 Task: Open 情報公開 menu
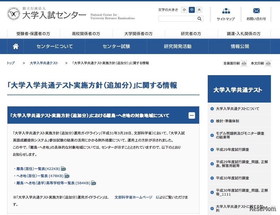[x=240, y=46]
